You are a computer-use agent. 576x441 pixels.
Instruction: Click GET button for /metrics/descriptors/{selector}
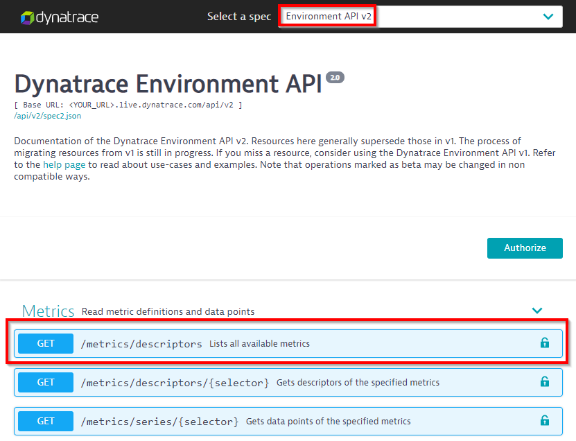(x=46, y=382)
